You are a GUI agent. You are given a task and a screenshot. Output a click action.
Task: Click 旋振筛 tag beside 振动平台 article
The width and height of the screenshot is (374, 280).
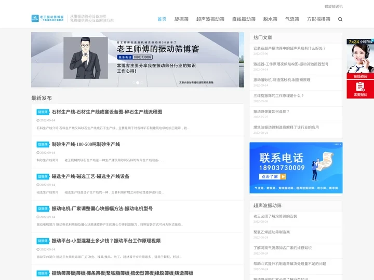[43, 241]
